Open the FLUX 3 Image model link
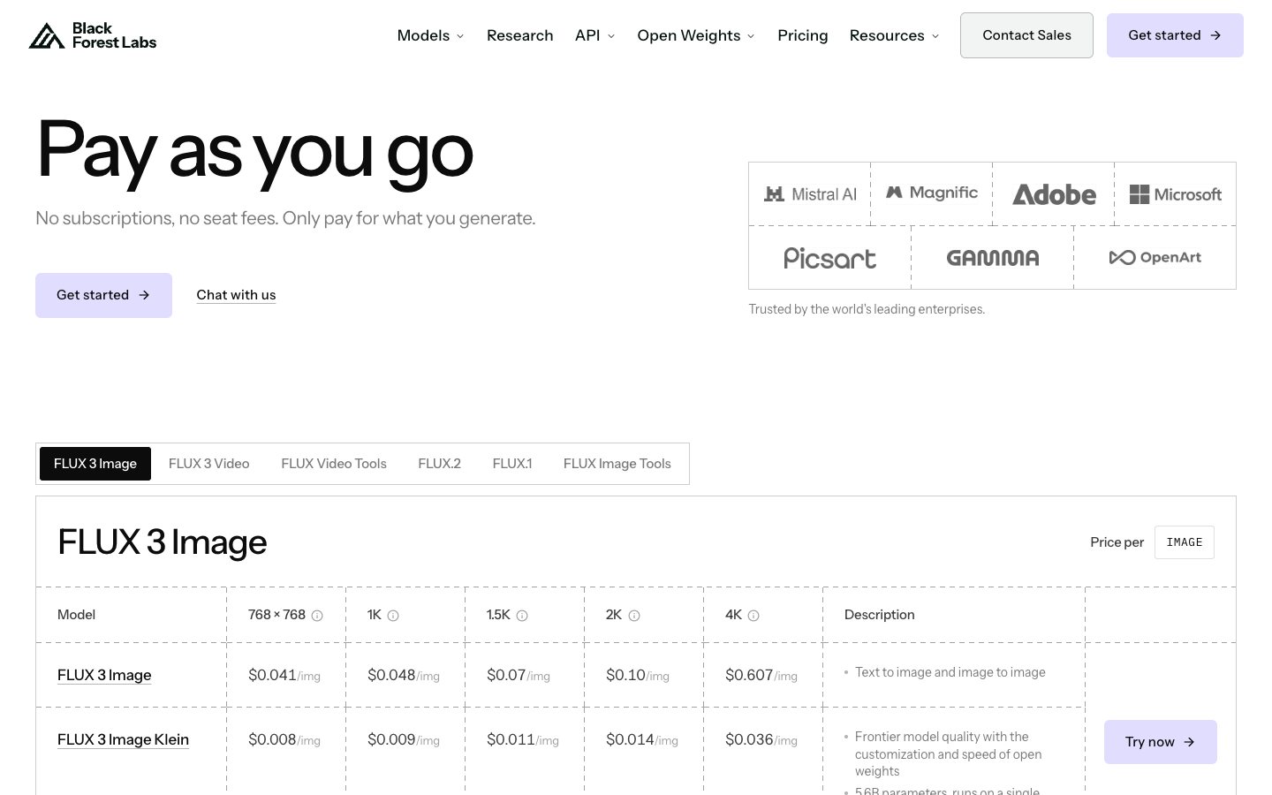The height and width of the screenshot is (795, 1272). click(104, 675)
